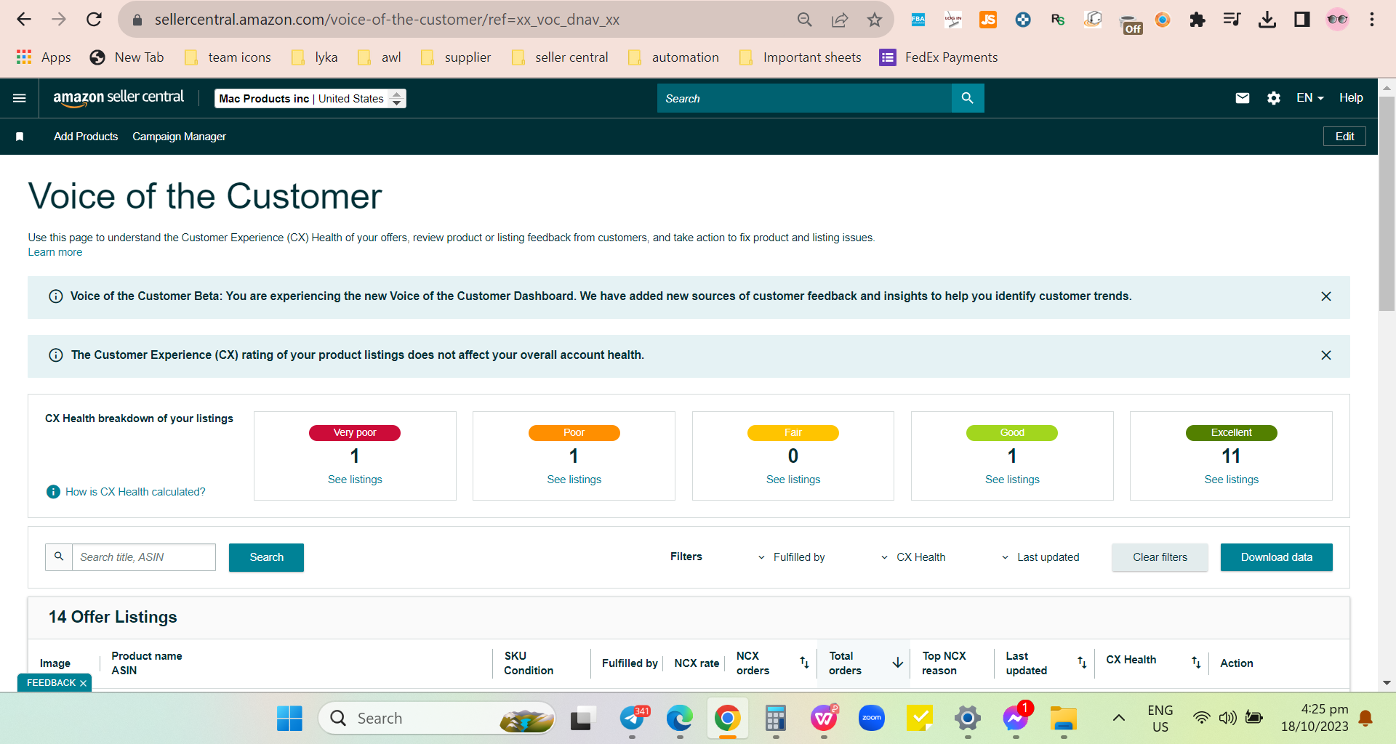Dismiss the CX rating account health banner
The height and width of the screenshot is (744, 1396).
(x=1326, y=355)
